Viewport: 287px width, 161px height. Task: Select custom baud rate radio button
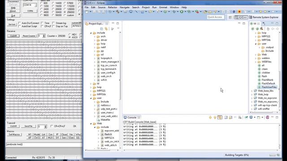point(65,15)
